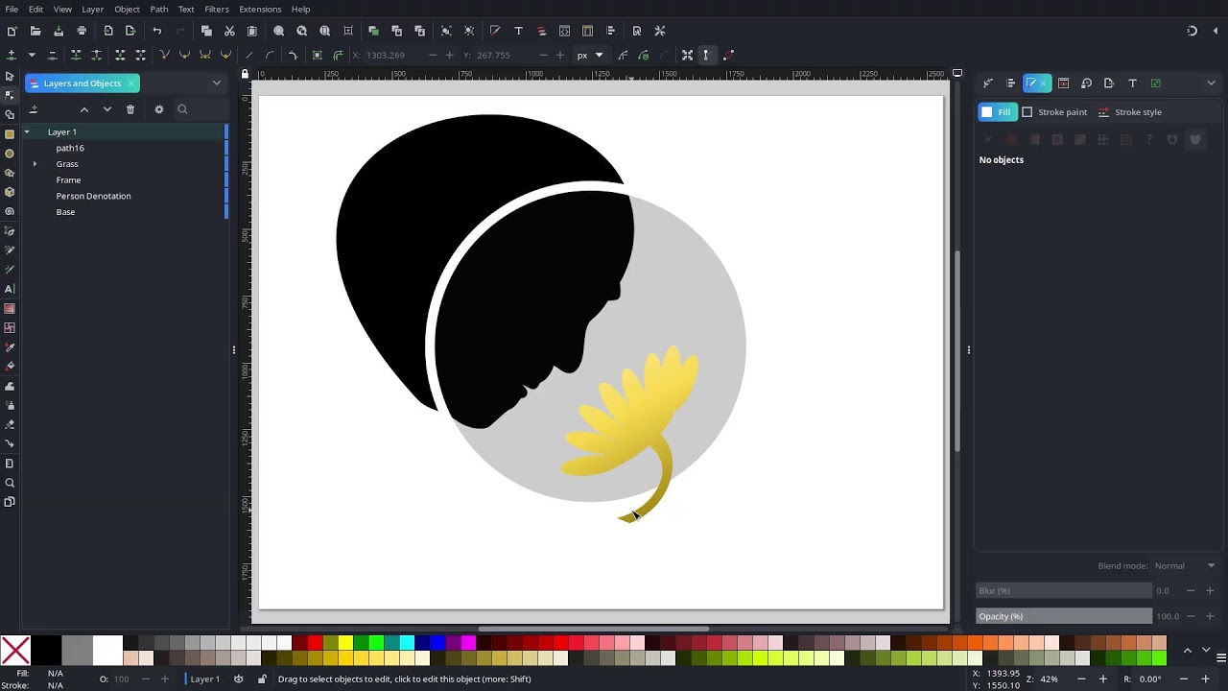Toggle show path outline button
Viewport: 1228px width, 691px height.
(728, 55)
